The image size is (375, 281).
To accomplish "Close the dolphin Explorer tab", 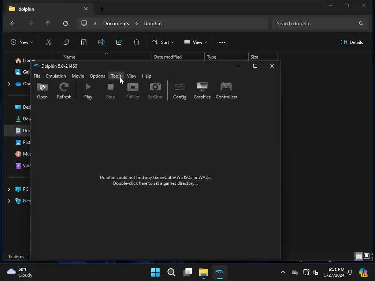I will (x=86, y=9).
